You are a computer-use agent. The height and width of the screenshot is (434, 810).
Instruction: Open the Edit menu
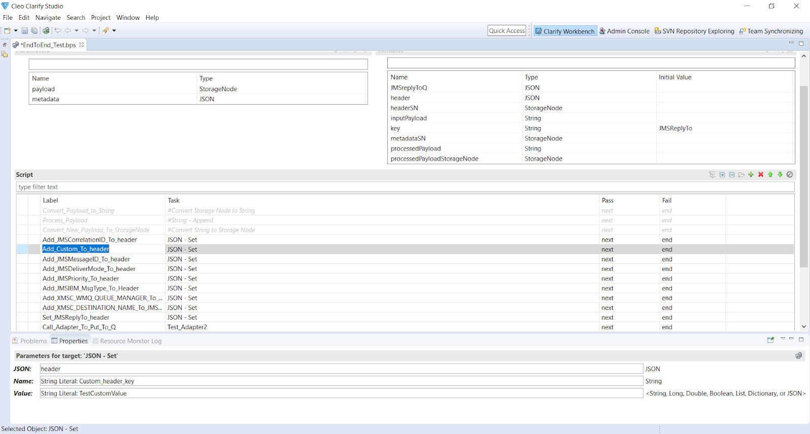[x=24, y=17]
